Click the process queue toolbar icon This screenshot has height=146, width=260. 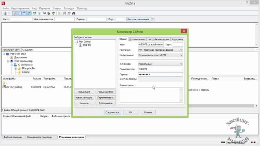pos(39,13)
